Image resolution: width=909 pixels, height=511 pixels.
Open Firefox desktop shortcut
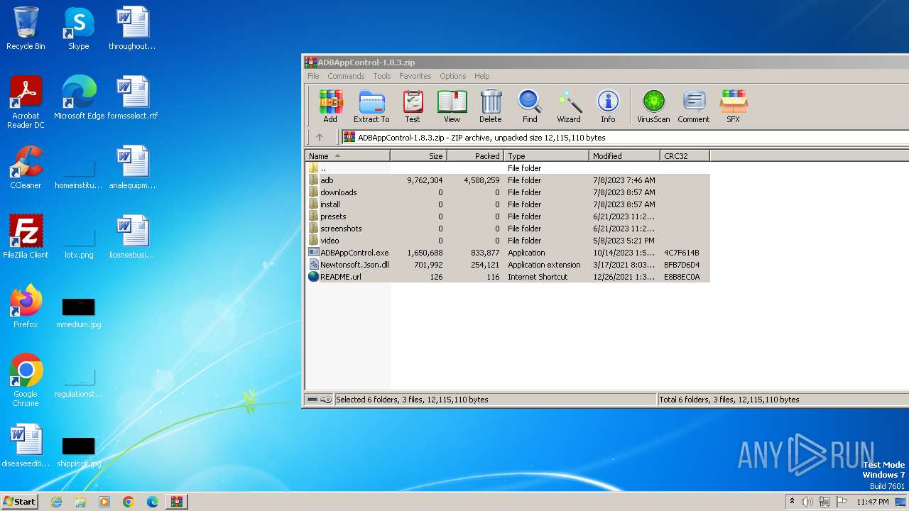[x=26, y=307]
